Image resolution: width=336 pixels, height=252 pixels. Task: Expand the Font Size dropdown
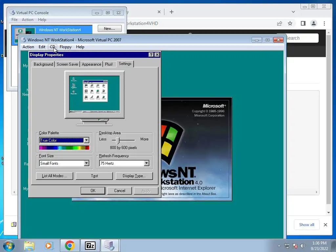pyautogui.click(x=86, y=163)
